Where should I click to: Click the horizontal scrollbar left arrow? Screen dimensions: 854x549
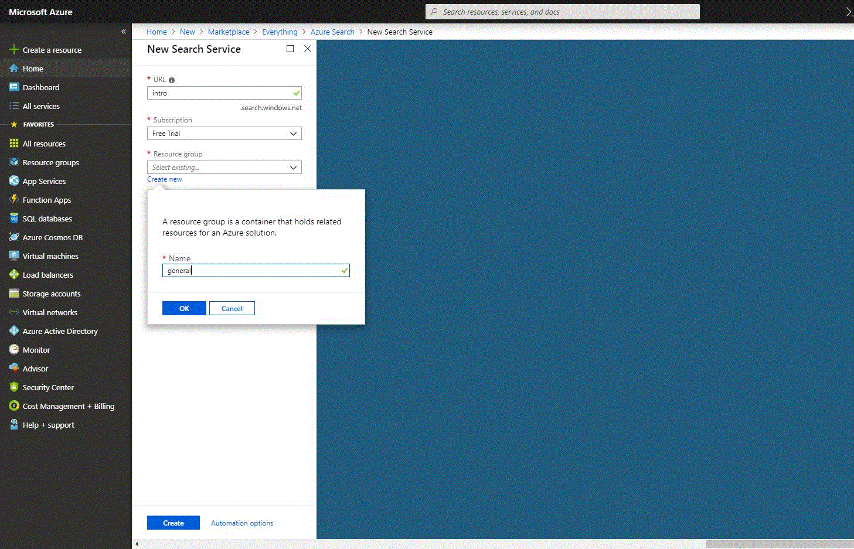click(137, 544)
